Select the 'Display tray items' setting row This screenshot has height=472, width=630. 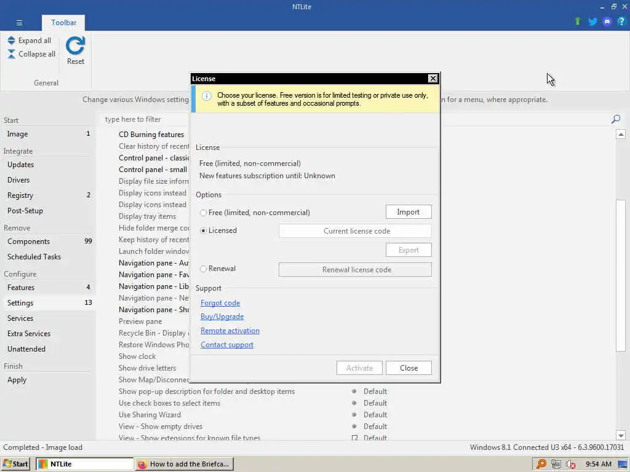click(147, 216)
